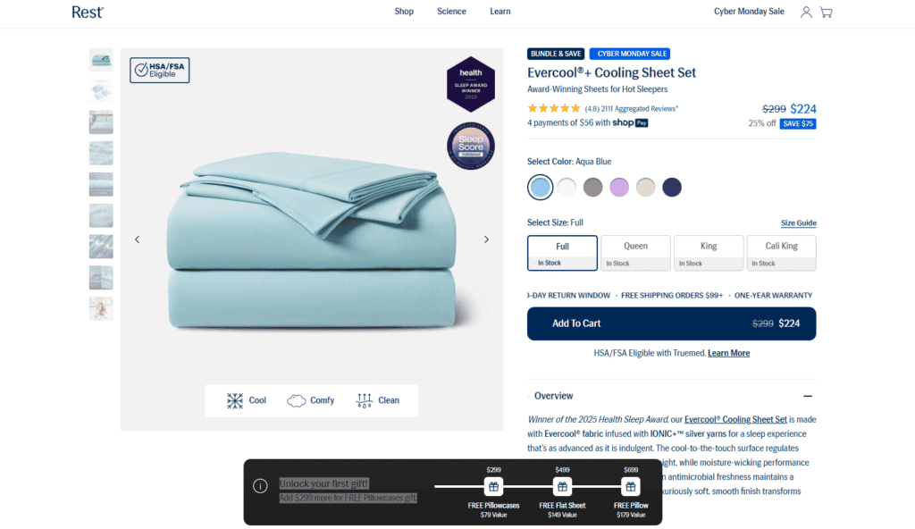Select the lavender purple color swatch
Image resolution: width=915 pixels, height=529 pixels.
click(619, 188)
